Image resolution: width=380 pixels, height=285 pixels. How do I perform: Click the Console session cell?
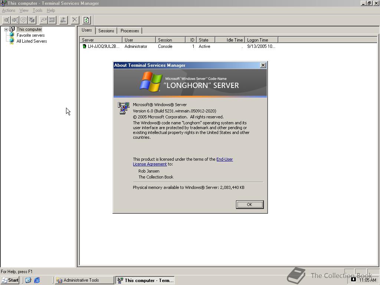click(165, 46)
